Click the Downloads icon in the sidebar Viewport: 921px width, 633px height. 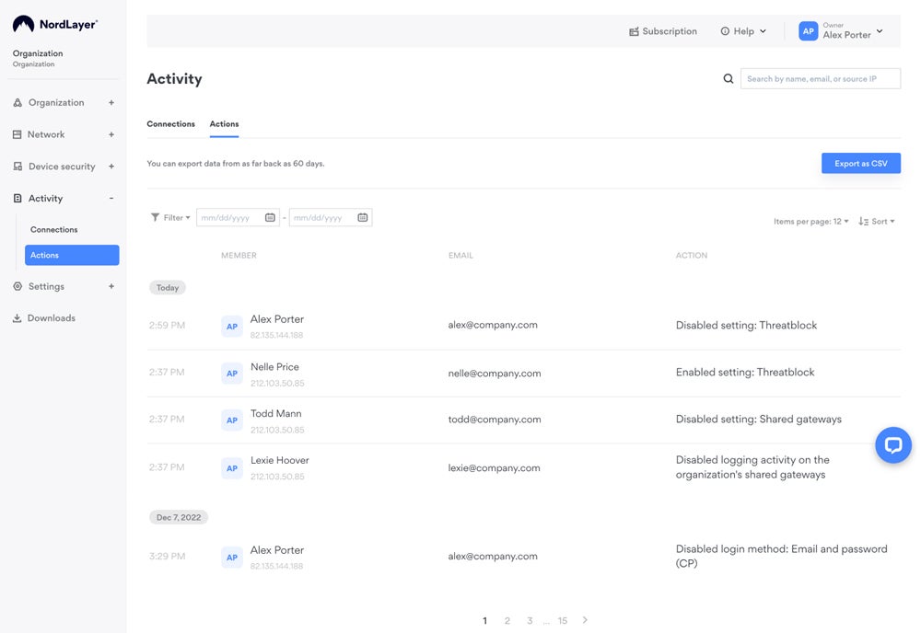17,317
